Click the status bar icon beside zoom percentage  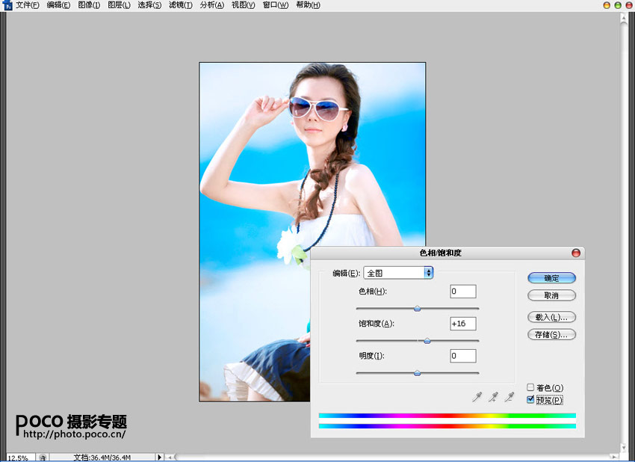point(43,457)
